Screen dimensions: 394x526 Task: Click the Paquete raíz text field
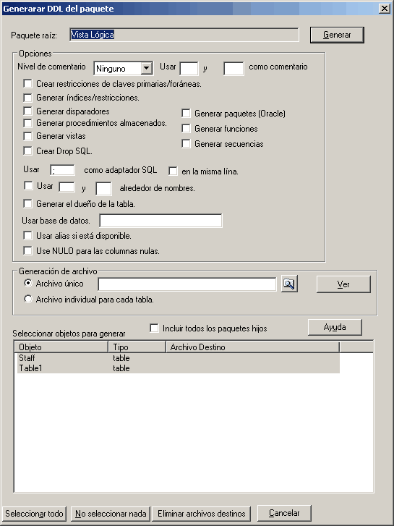184,35
